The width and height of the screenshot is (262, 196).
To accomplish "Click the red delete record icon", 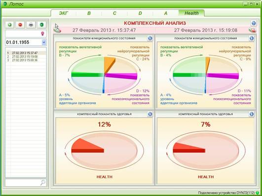I will [20, 25].
